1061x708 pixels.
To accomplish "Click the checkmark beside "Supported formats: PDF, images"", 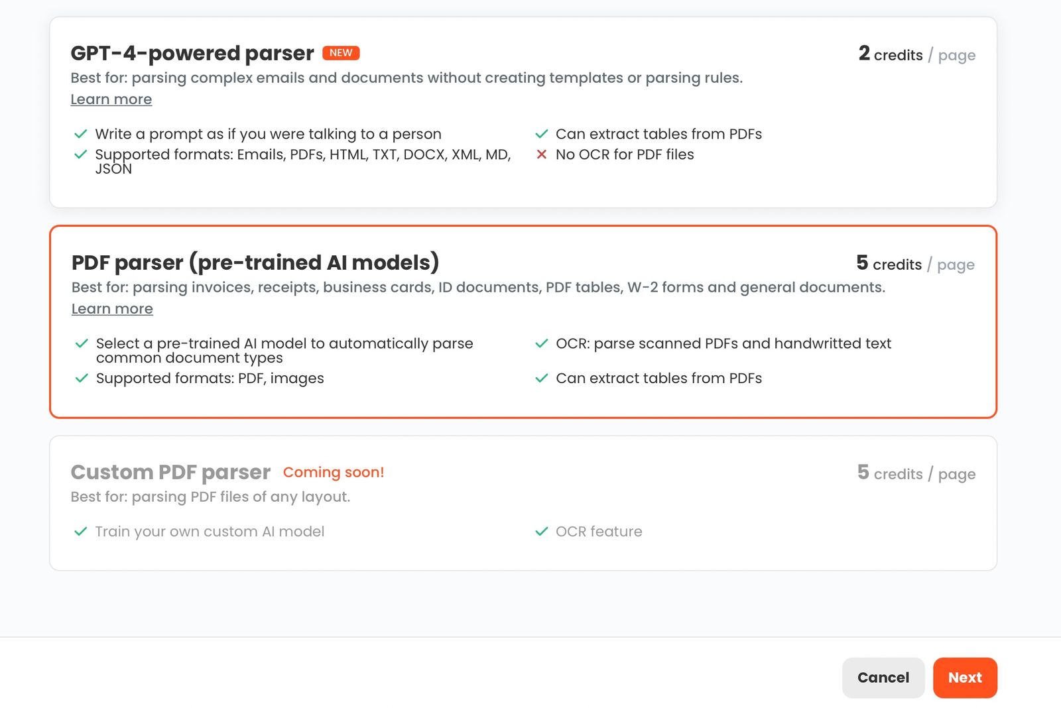I will tap(80, 379).
